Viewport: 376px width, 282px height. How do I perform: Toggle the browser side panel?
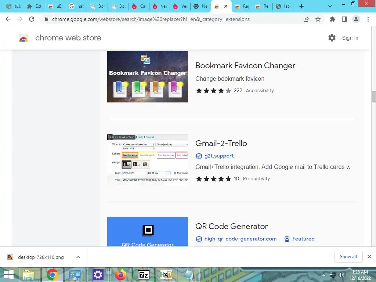[344, 19]
